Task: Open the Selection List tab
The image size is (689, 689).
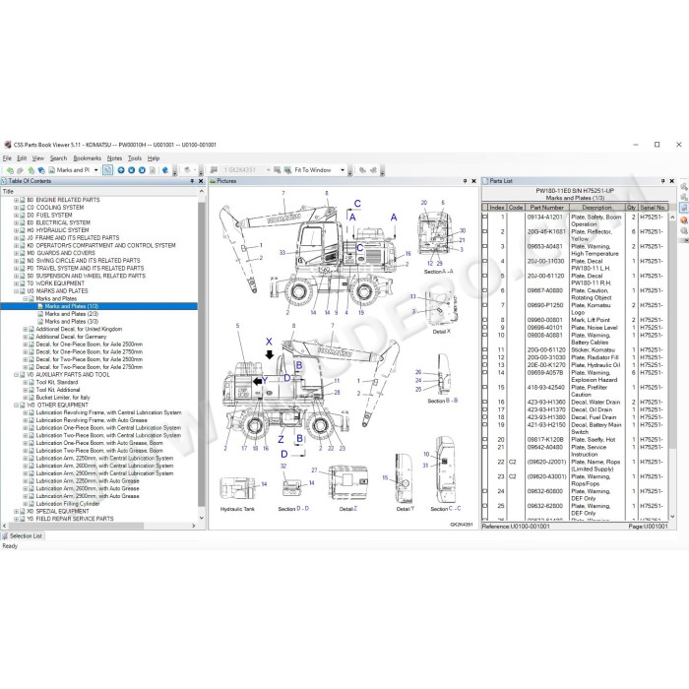Action: 23,536
